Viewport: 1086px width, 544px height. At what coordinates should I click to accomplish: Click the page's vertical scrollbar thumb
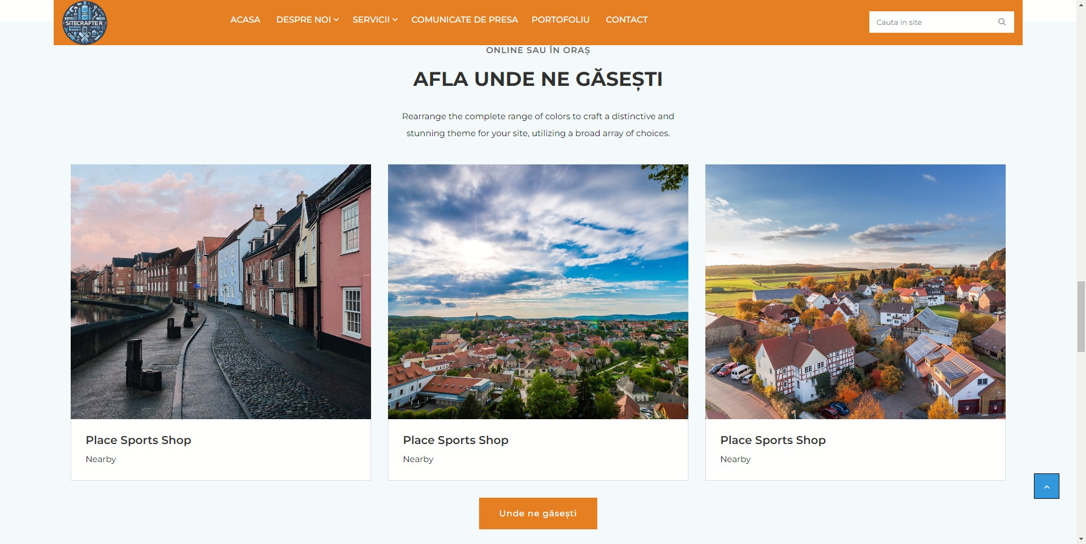[x=1081, y=316]
